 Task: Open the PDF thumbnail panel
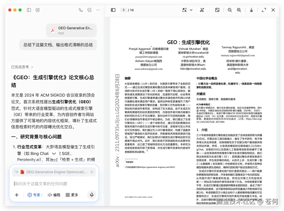click(x=113, y=10)
